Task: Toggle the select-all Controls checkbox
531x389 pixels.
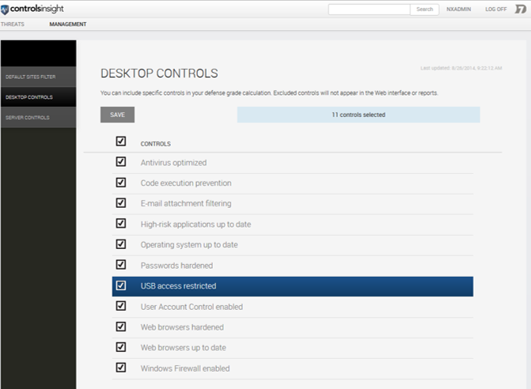Action: [x=121, y=142]
